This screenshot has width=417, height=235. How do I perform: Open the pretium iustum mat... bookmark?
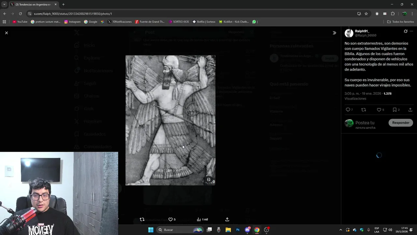point(46,22)
